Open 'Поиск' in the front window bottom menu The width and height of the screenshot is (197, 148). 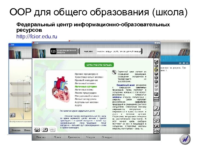click(57, 137)
